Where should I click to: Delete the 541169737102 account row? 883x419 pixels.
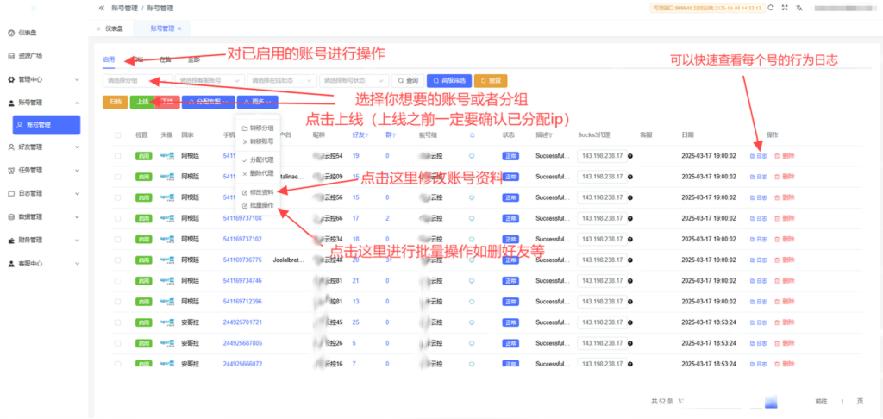point(785,240)
